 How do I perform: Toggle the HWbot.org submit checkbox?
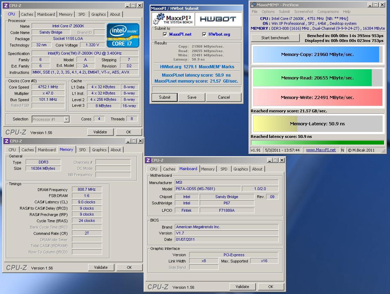204,34
